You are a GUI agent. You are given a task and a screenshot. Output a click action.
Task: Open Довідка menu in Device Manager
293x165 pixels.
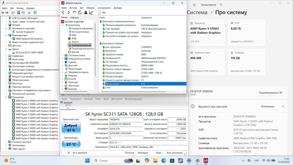[x=30, y=8]
